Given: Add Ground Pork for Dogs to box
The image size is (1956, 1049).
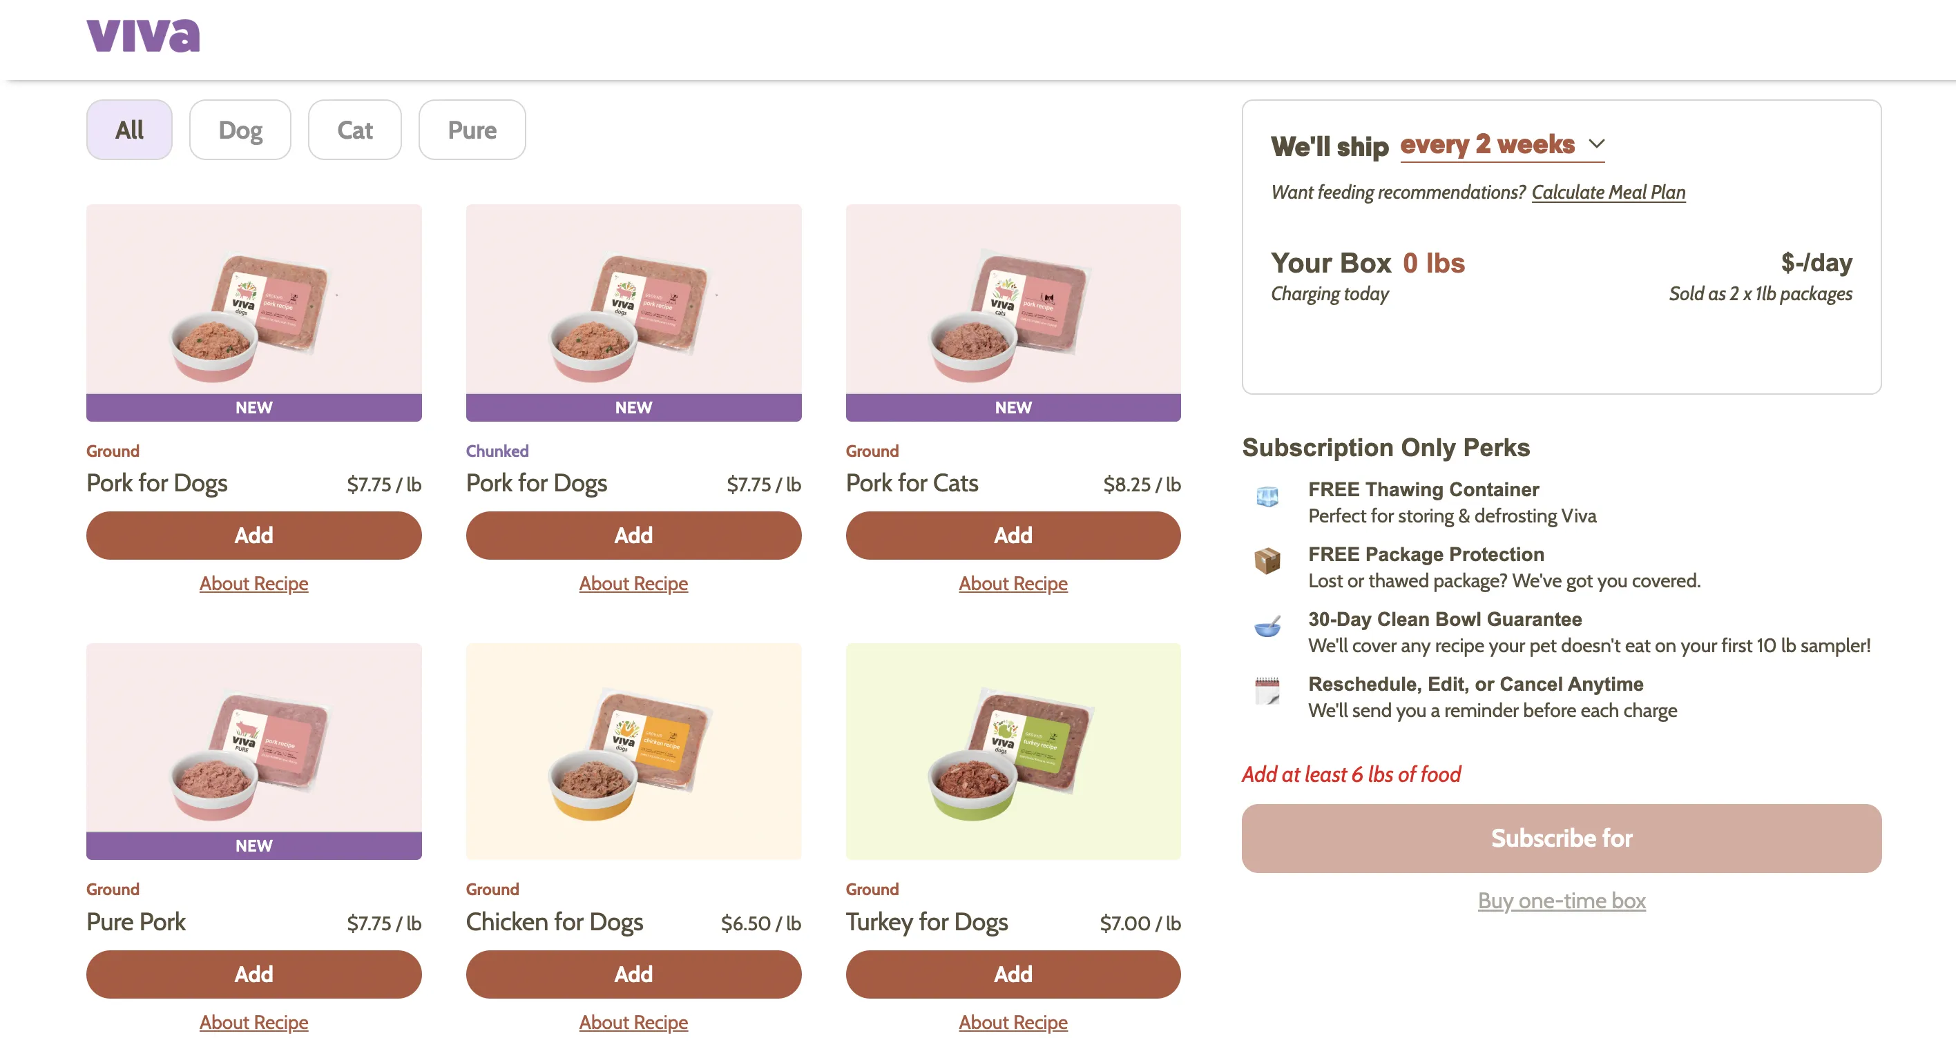Looking at the screenshot, I should click(253, 536).
